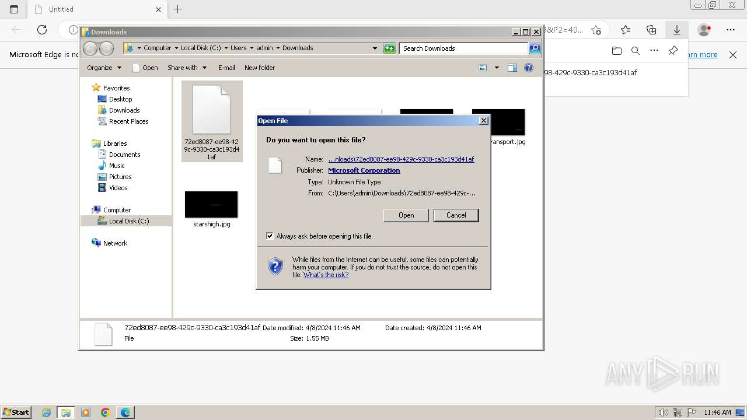Viewport: 747px width, 420px height.
Task: Click Open in Explorer toolbar
Action: tap(145, 68)
